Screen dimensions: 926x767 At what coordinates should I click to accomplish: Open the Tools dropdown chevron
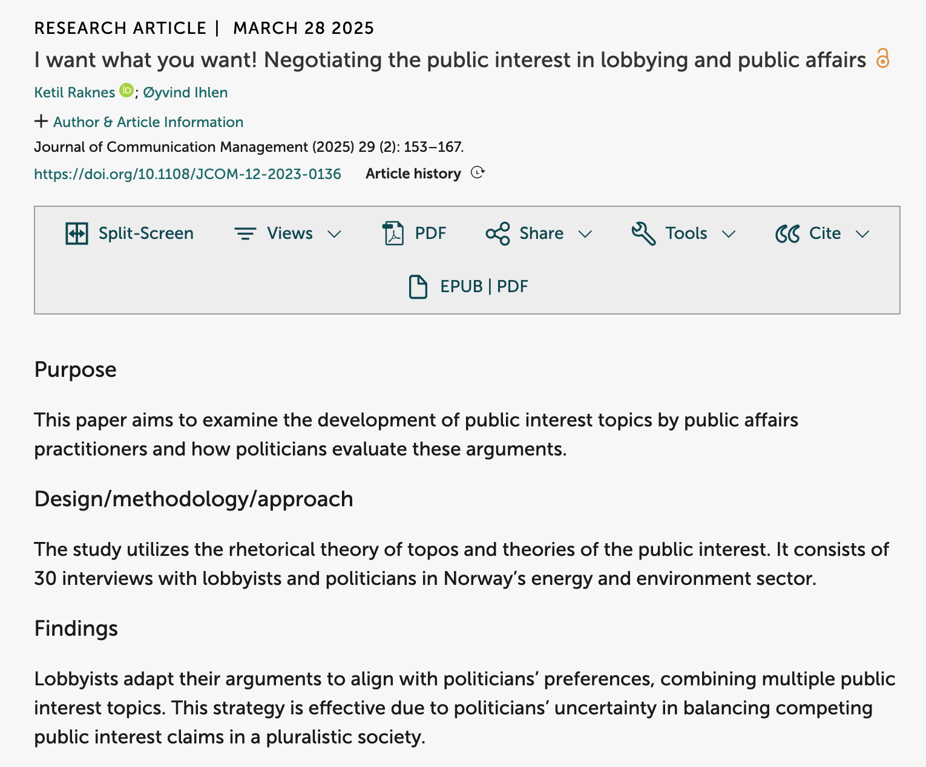pos(729,234)
